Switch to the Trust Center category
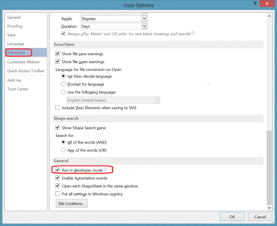This screenshot has height=226, width=277. pyautogui.click(x=18, y=89)
